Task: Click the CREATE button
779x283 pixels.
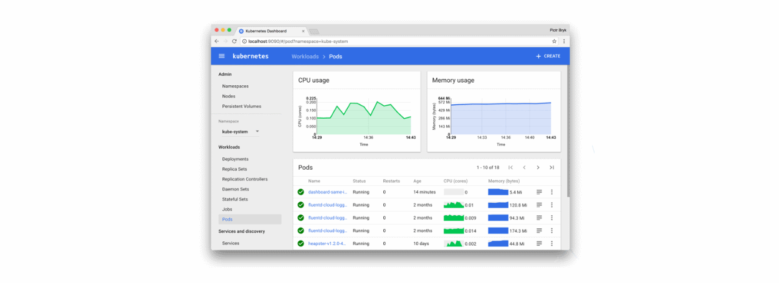Action: click(548, 56)
